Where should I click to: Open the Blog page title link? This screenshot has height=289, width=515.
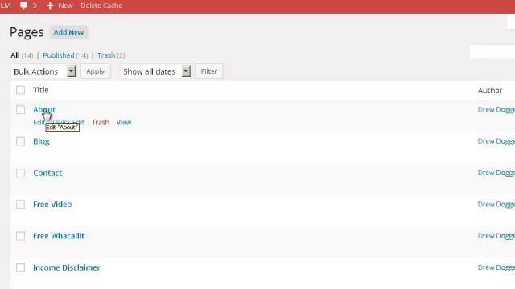(x=41, y=141)
